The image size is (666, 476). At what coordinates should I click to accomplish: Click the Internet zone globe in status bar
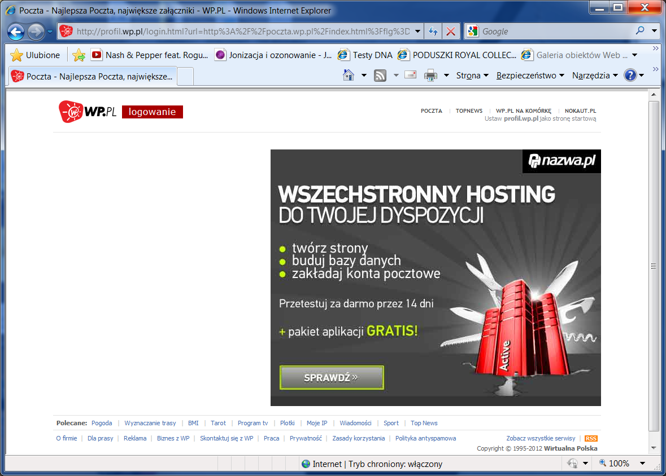[x=306, y=464]
